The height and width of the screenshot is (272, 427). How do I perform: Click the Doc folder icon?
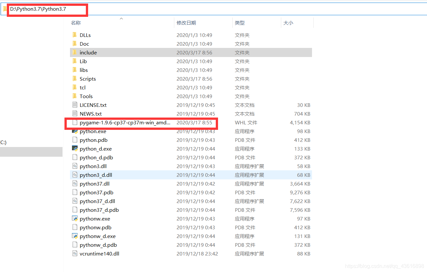[x=75, y=44]
